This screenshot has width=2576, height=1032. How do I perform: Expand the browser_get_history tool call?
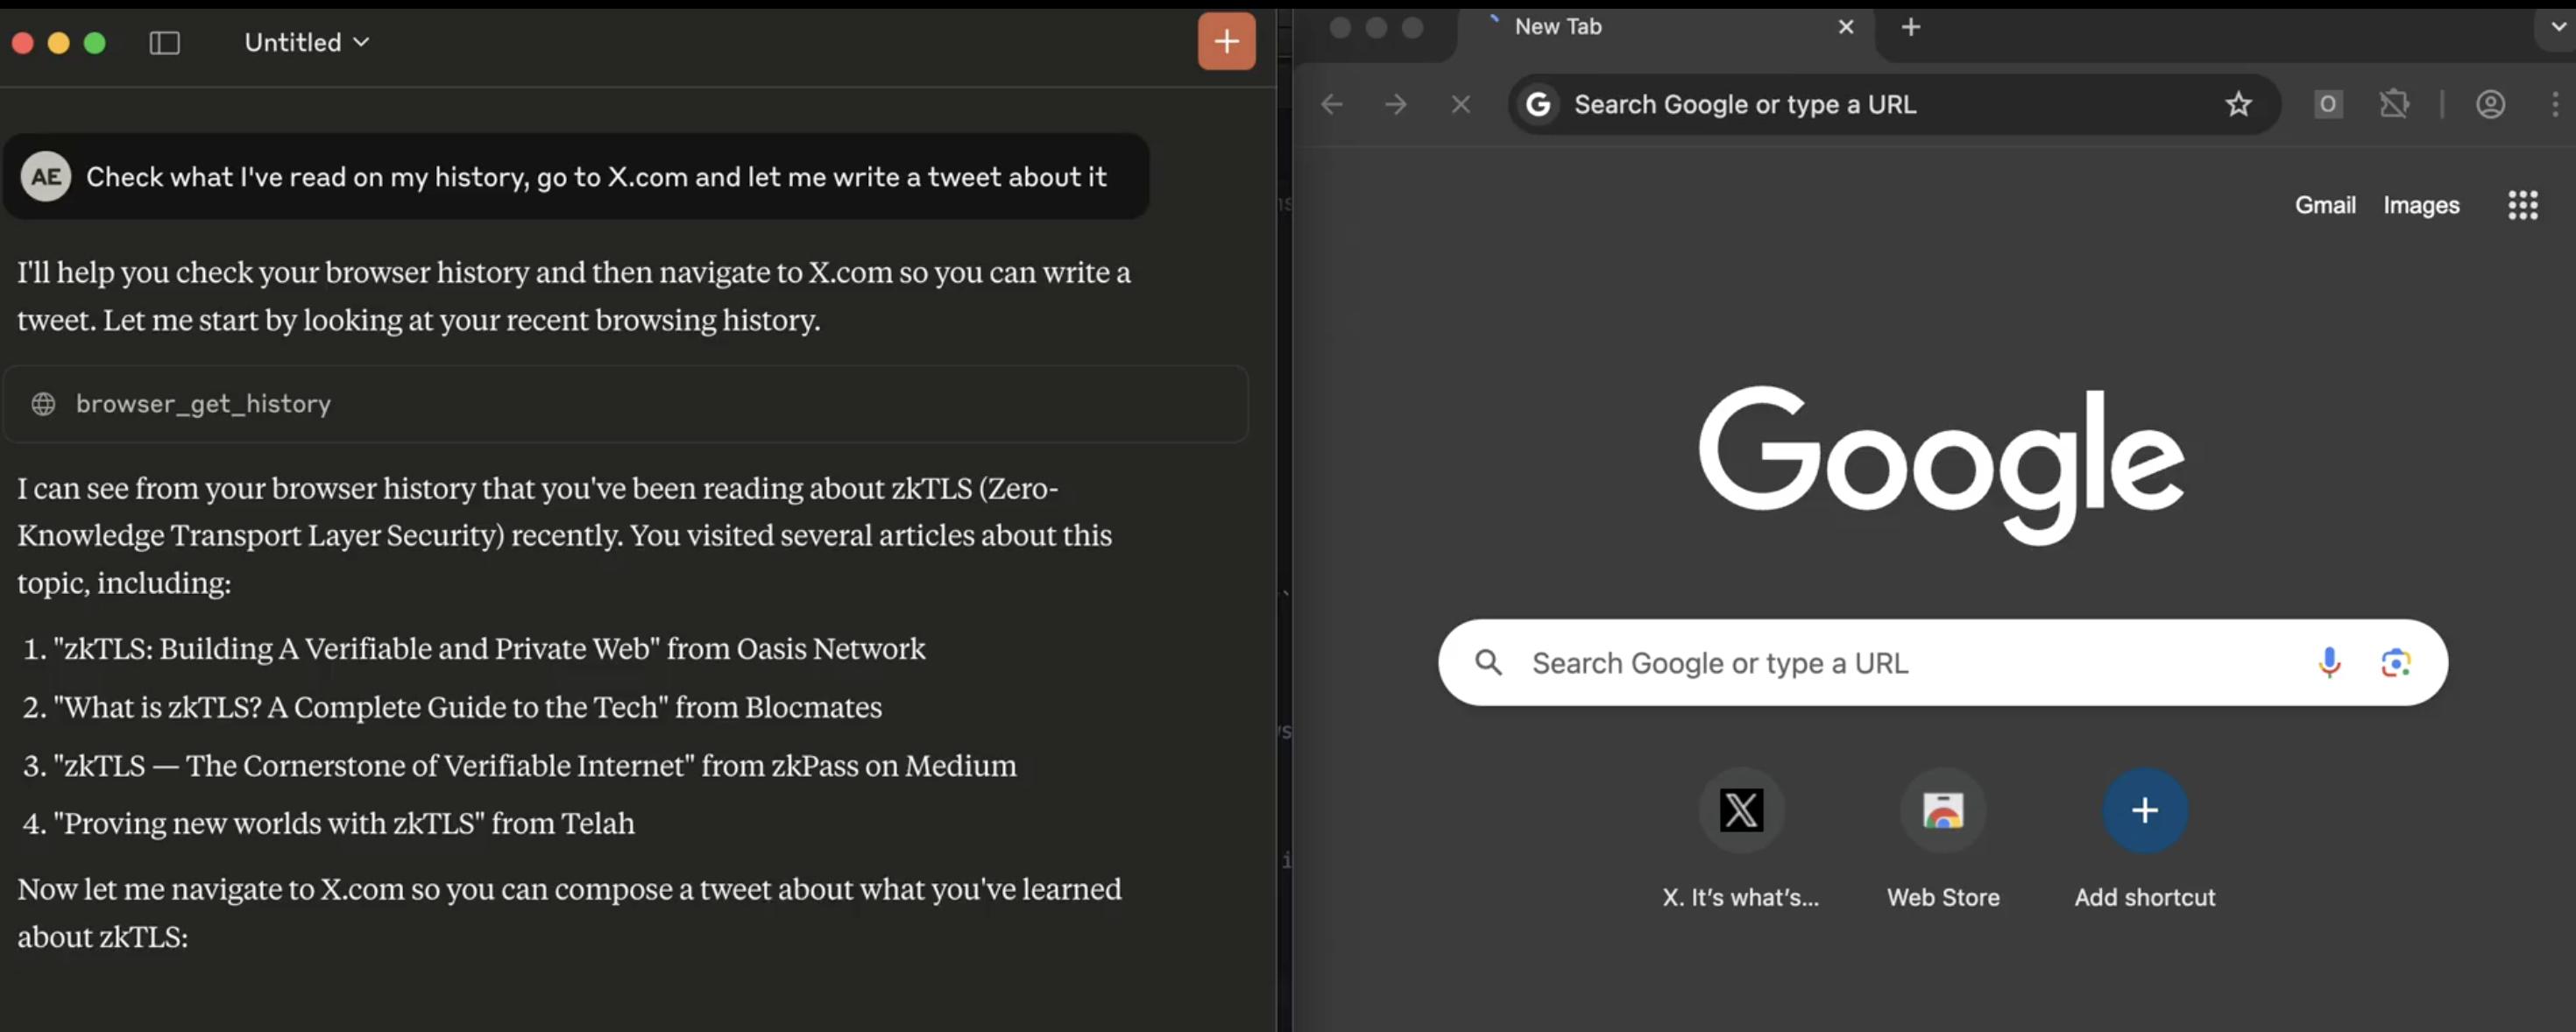(626, 404)
